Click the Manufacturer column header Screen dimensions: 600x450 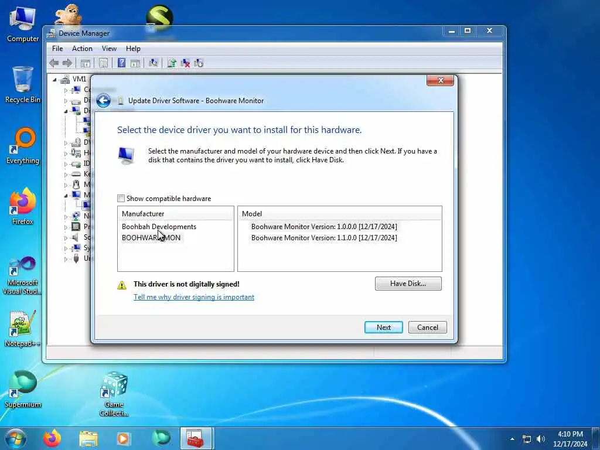pyautogui.click(x=176, y=214)
